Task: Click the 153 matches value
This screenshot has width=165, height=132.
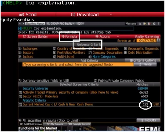Action: 145,104
